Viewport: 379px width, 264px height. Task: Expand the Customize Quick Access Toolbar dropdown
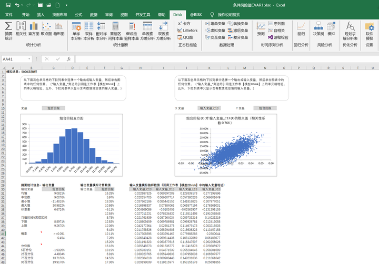(66, 5)
